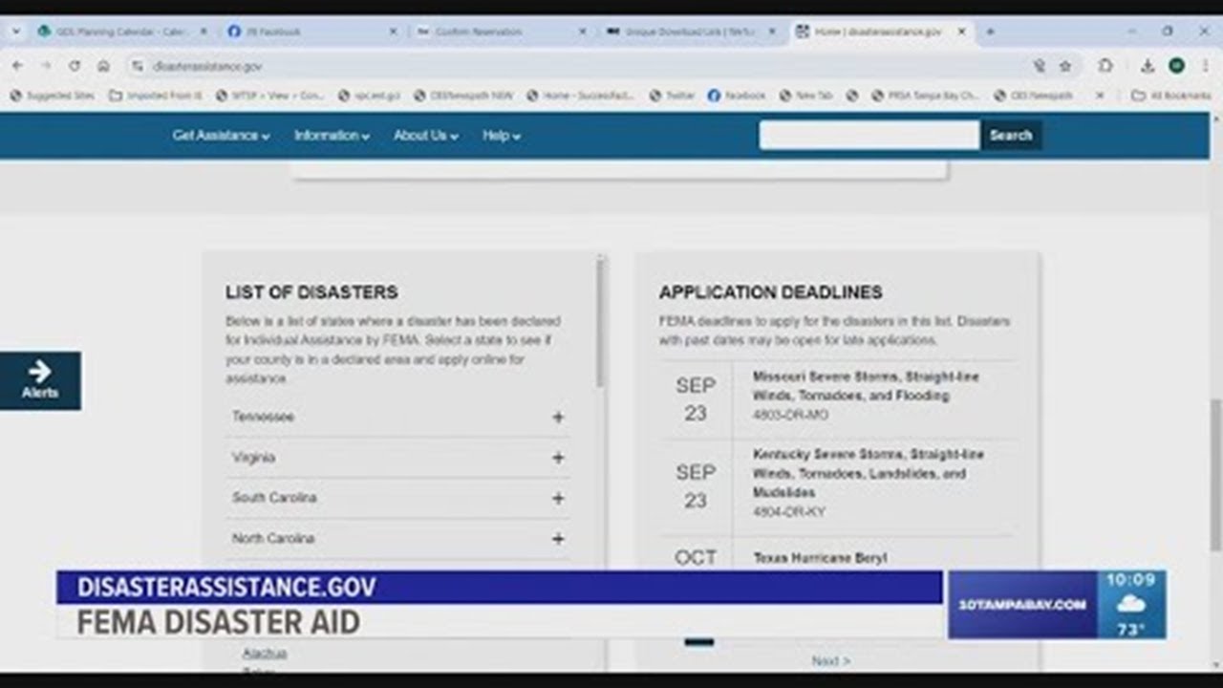Open the tab search chevron at far left
1223x688 pixels.
point(15,32)
